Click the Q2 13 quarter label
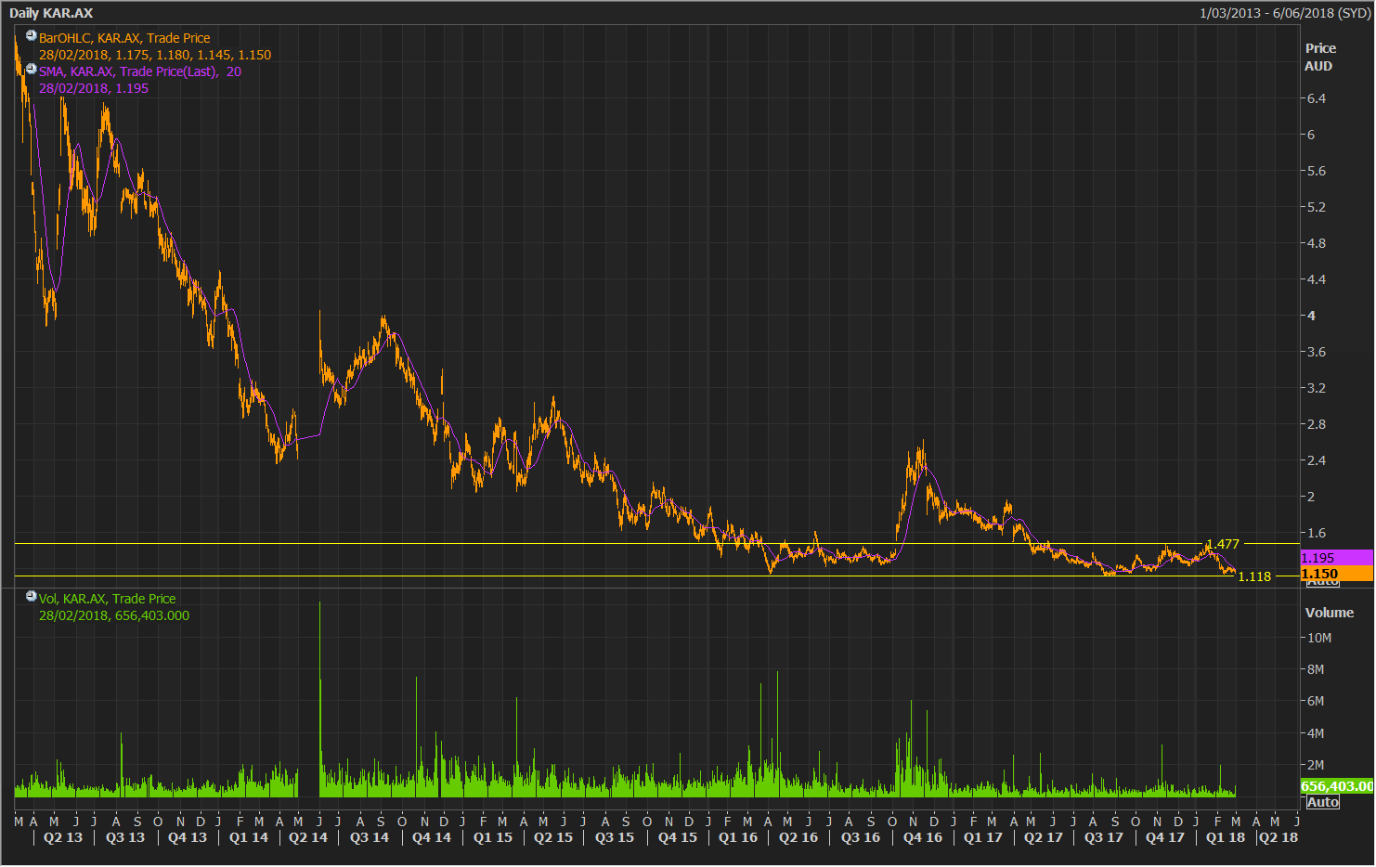 [63, 837]
